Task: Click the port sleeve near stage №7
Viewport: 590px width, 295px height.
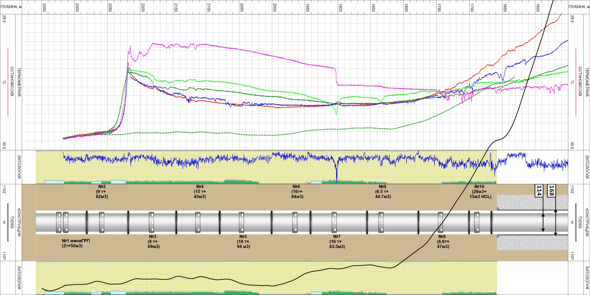Action: 334,222
